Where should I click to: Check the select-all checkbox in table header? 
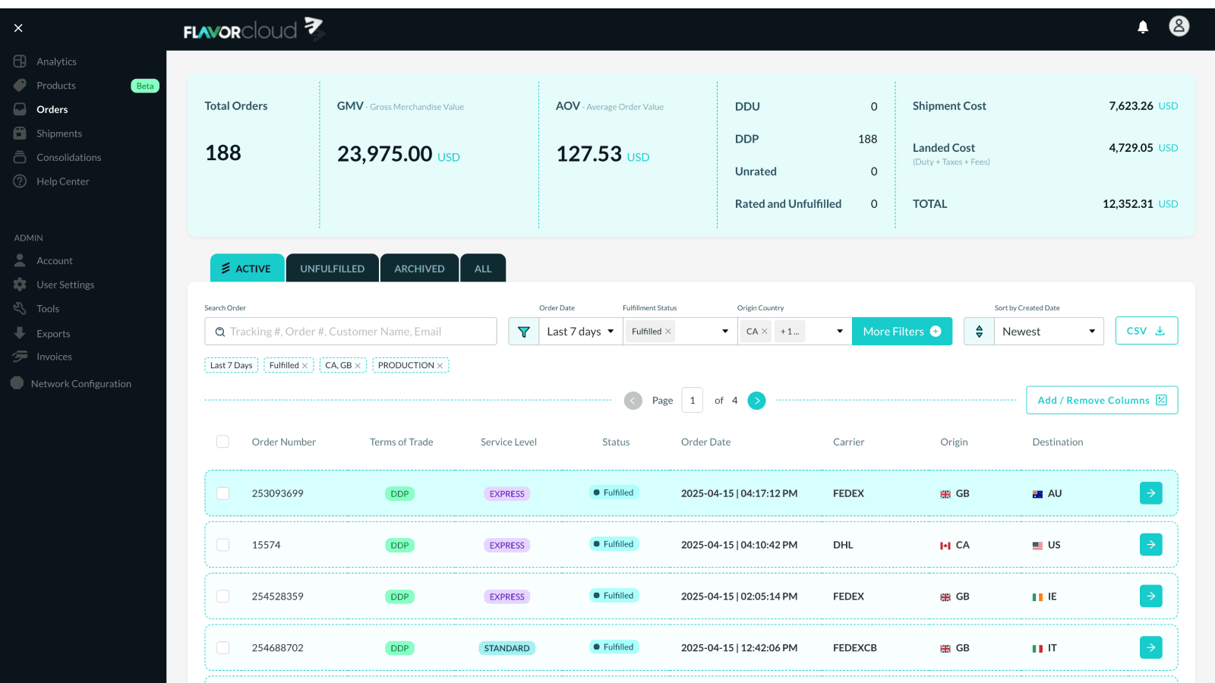tap(222, 441)
